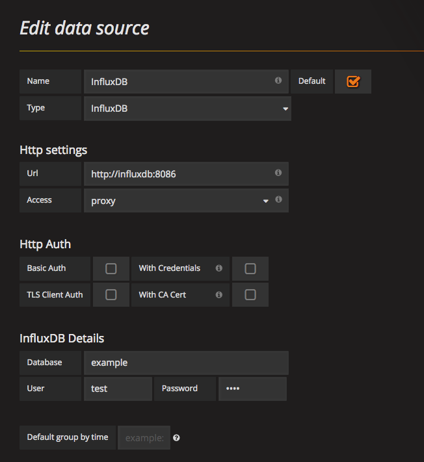Click the Database label
The image size is (424, 462).
click(x=44, y=362)
